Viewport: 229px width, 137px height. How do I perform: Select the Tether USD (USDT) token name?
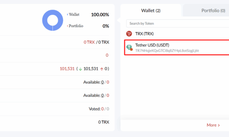152,45
